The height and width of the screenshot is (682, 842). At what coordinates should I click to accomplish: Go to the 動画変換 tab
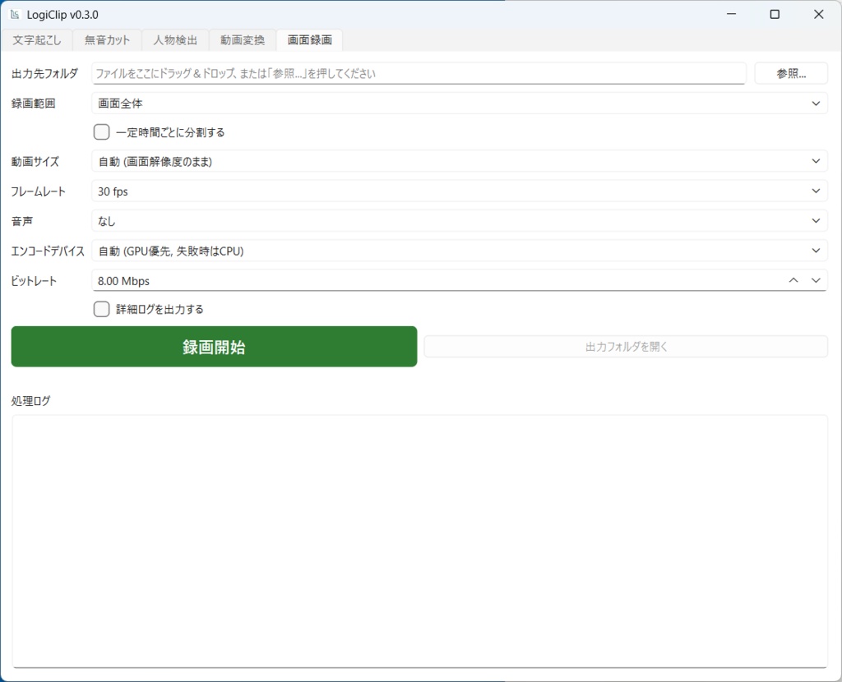pos(243,40)
